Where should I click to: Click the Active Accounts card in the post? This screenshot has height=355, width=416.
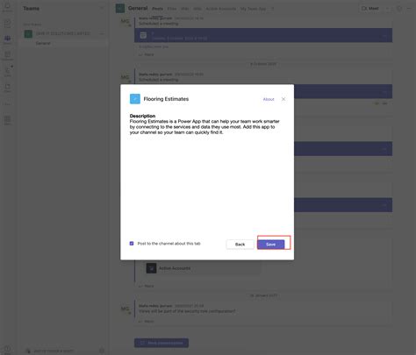pyautogui.click(x=203, y=268)
